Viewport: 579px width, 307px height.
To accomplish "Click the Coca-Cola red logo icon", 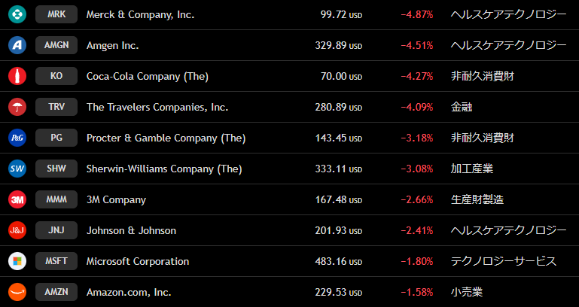I will 17,76.
